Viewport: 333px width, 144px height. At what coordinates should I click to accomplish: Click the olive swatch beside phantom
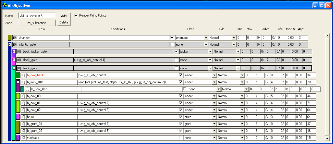click(x=10, y=37)
